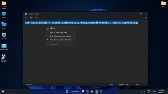The width and height of the screenshot is (168, 94).
Task: Toggle Show Unicode control characters
Action: pyautogui.click(x=61, y=36)
